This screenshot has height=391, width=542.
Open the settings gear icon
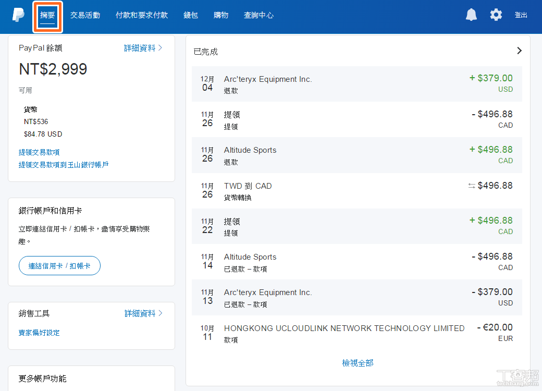pos(496,15)
